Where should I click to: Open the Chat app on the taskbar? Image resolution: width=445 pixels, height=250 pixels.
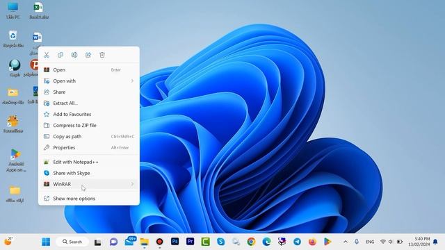pos(113,242)
